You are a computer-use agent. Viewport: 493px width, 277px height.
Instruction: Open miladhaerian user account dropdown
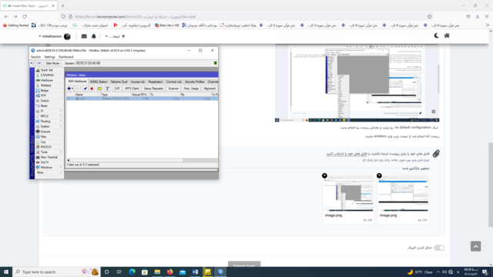point(55,36)
